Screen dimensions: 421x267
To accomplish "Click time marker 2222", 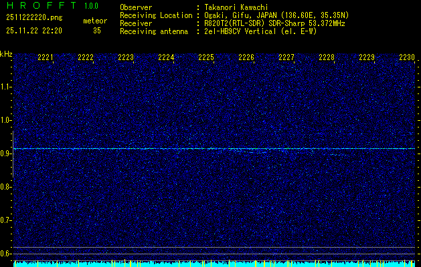I will pyautogui.click(x=86, y=57).
